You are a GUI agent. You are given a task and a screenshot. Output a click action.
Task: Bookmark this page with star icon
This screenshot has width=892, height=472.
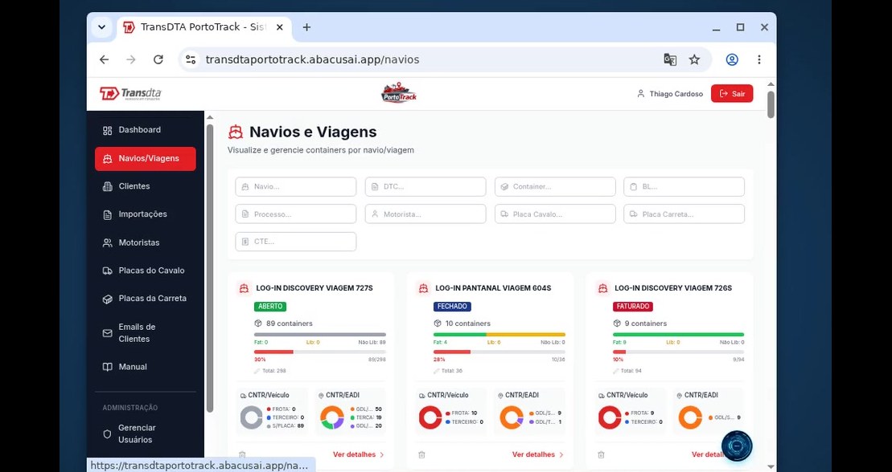tap(695, 59)
